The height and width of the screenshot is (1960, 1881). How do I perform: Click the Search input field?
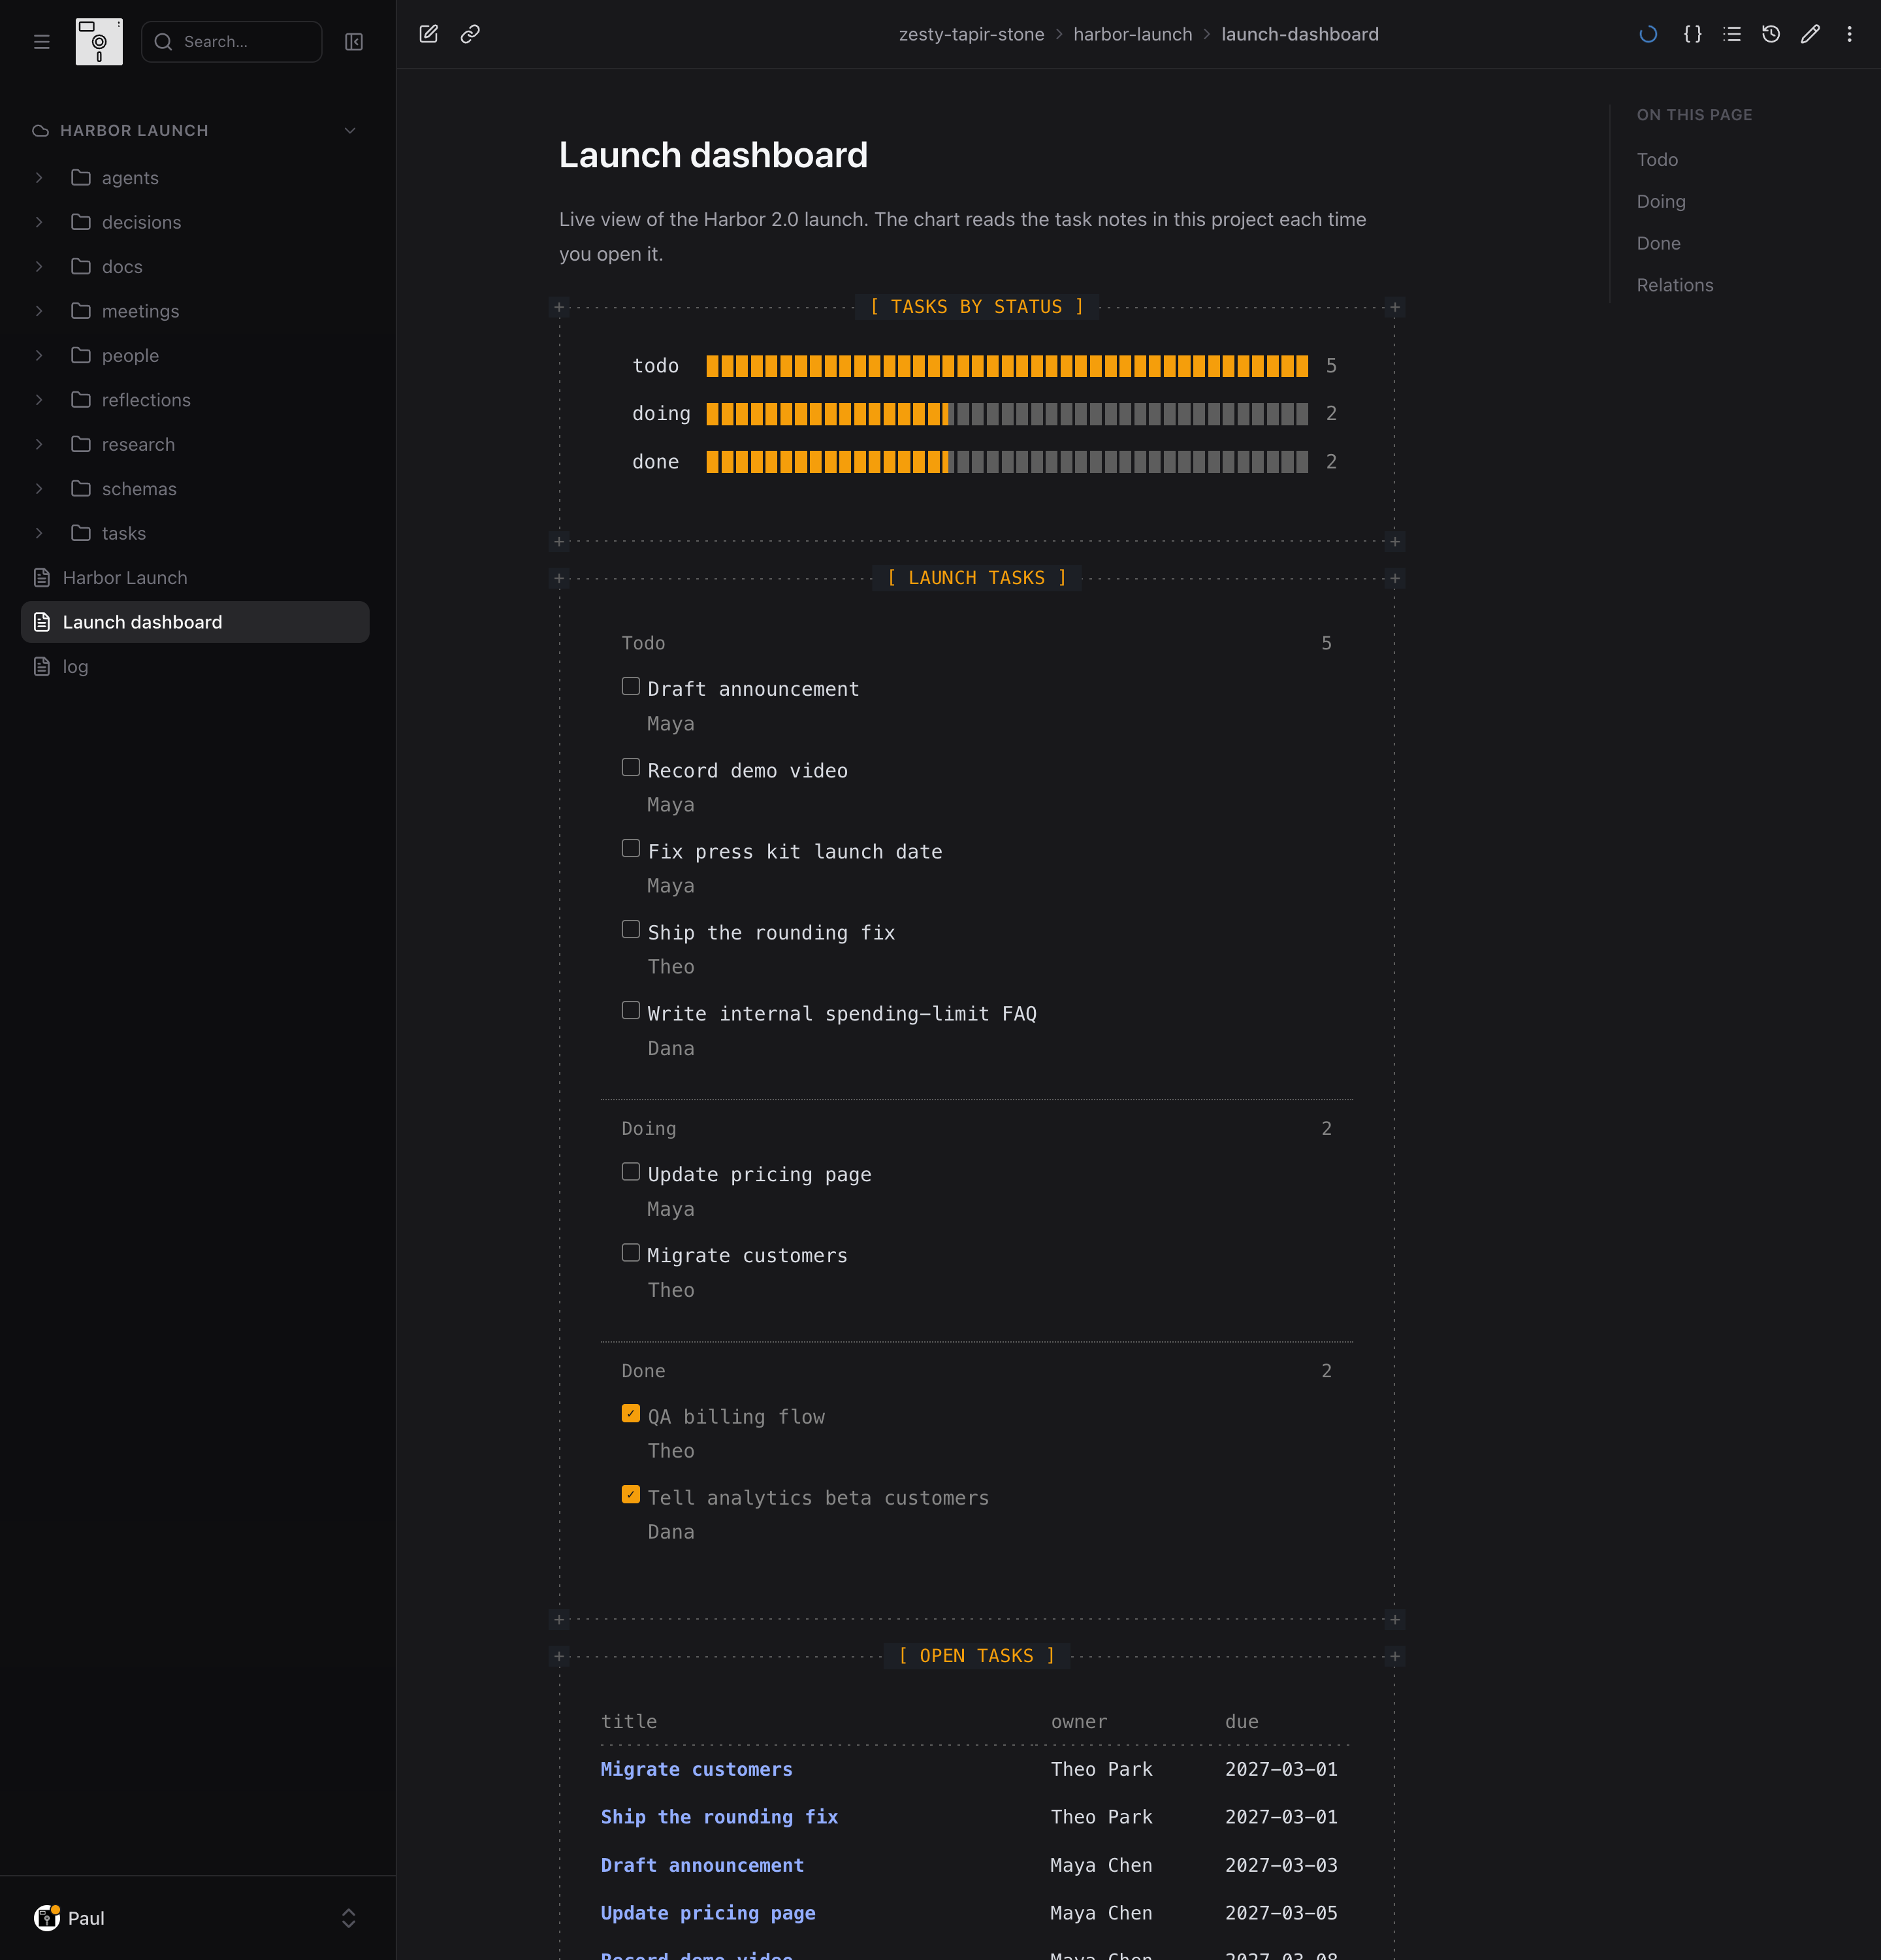[232, 42]
